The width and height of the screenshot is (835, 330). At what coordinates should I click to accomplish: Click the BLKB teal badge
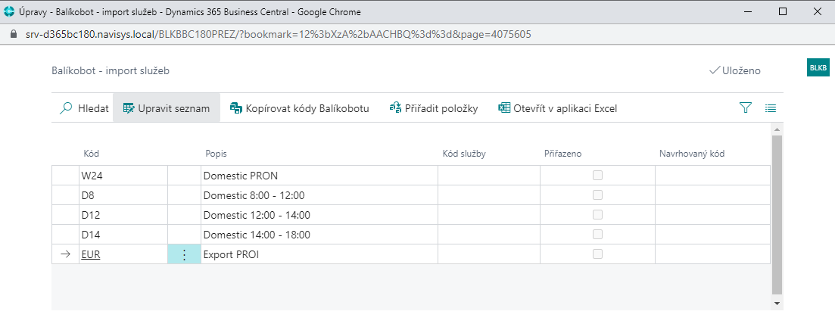(x=818, y=67)
